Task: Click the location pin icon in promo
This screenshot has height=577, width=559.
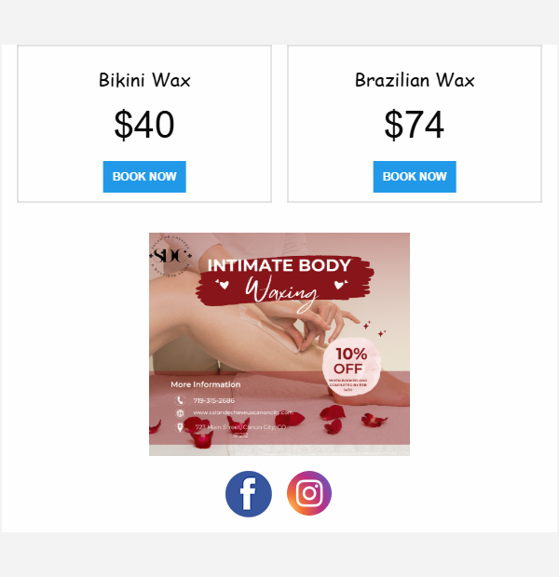Action: [x=180, y=427]
